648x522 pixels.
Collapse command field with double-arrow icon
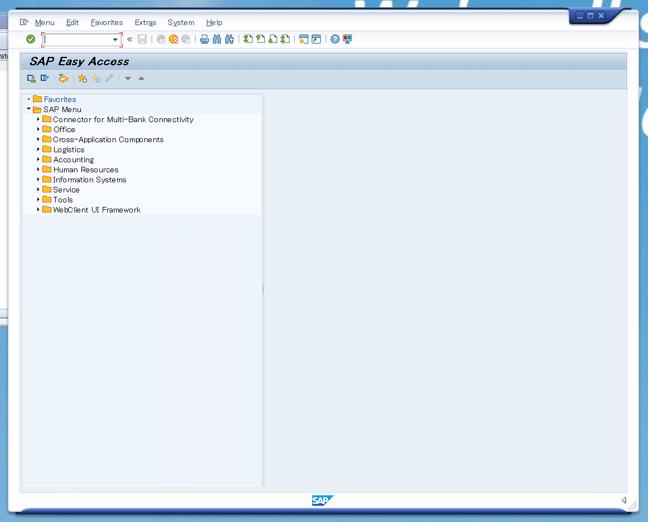tap(130, 39)
